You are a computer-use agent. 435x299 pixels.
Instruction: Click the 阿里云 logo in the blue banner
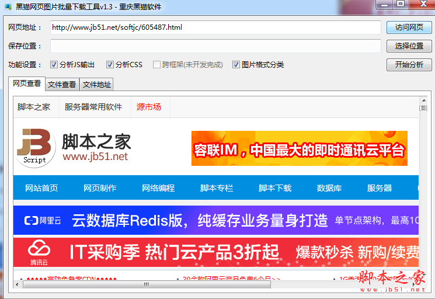coord(43,221)
